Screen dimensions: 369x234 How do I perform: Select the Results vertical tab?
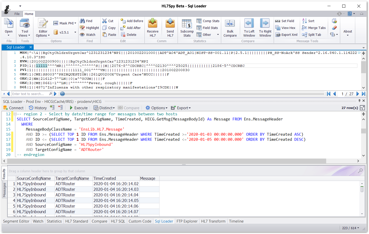click(x=4, y=174)
